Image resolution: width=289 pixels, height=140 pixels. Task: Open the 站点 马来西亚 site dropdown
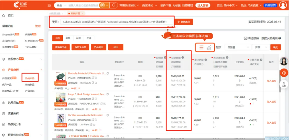pos(251,5)
